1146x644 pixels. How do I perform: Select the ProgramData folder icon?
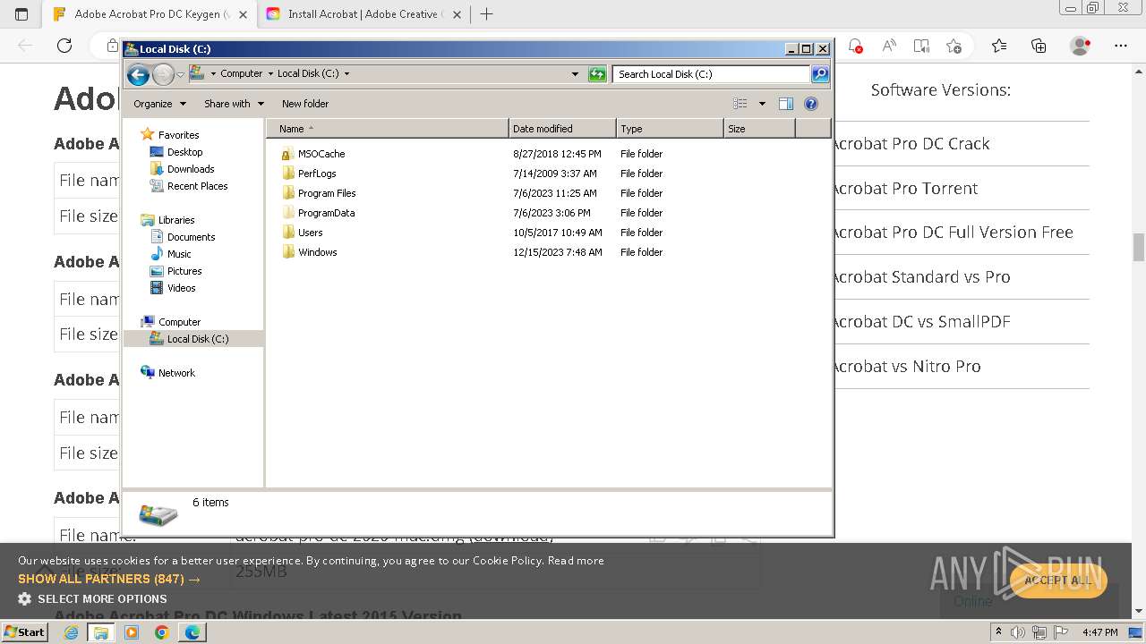click(287, 213)
